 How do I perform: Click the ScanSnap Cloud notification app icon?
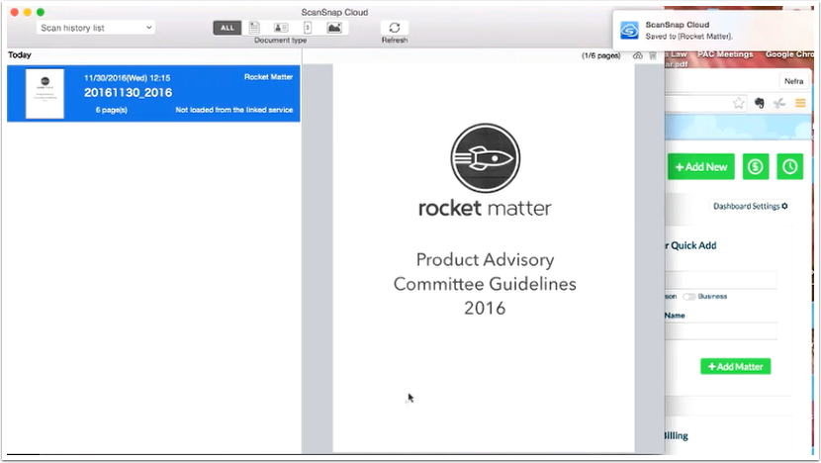(x=629, y=31)
